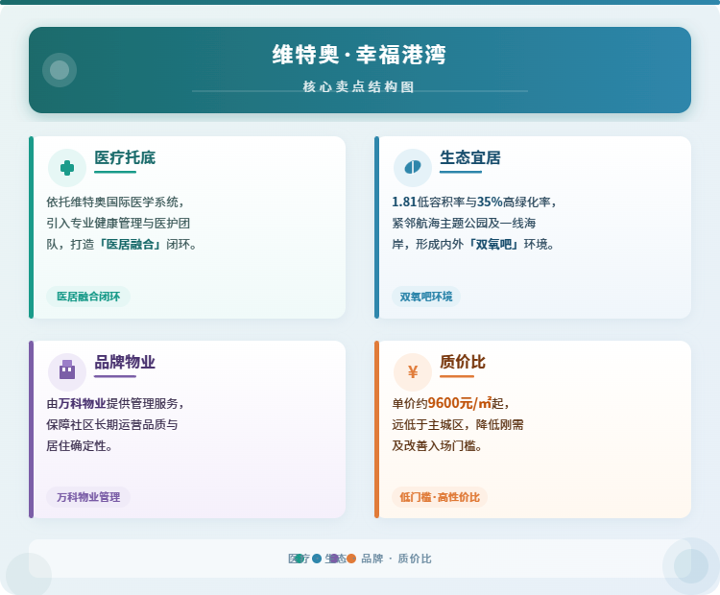Select the blue legend dot in the footer
This screenshot has width=720, height=595.
click(x=317, y=559)
